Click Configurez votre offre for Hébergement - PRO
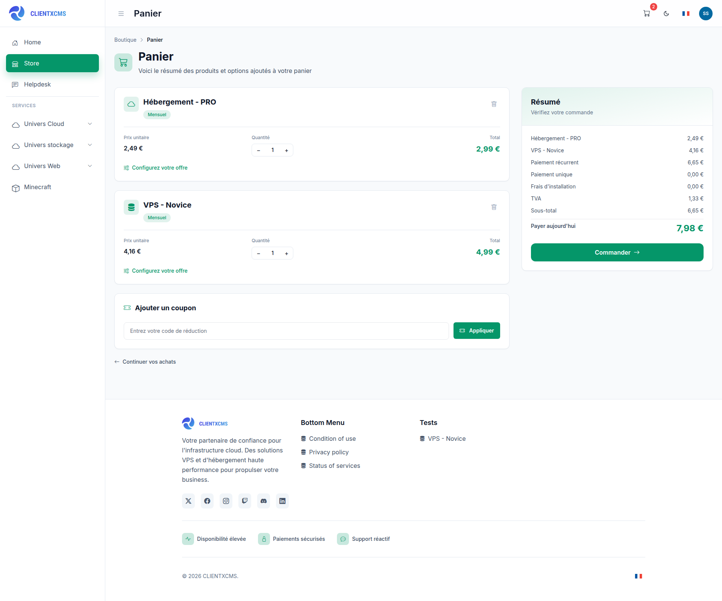The width and height of the screenshot is (722, 601). coord(156,168)
